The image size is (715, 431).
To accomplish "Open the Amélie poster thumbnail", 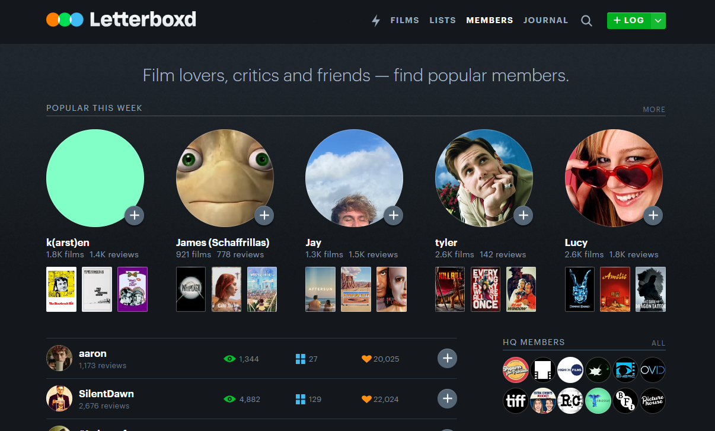I will click(615, 289).
